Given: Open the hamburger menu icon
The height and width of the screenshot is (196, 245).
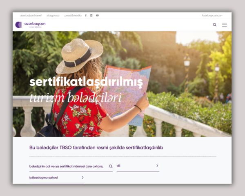Looking at the screenshot, I should pos(225,24).
